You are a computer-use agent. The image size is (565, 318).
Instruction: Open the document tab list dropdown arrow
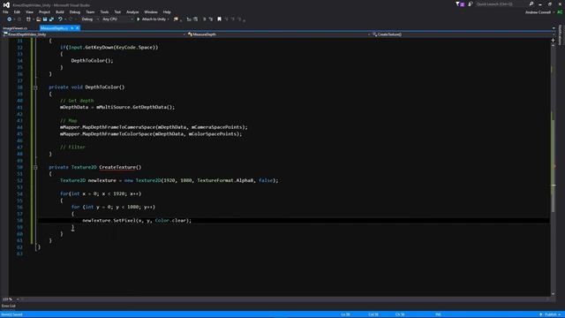coord(554,28)
